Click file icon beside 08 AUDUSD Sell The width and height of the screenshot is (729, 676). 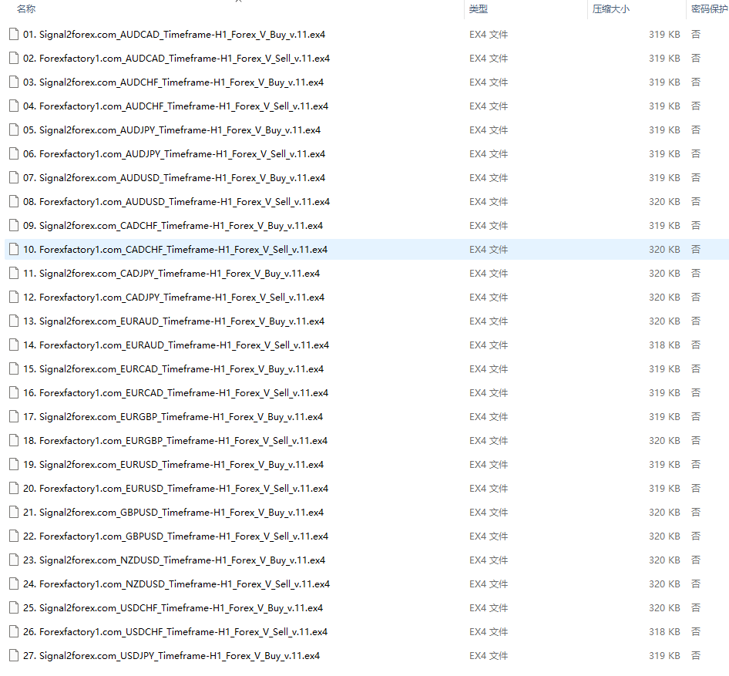[14, 201]
